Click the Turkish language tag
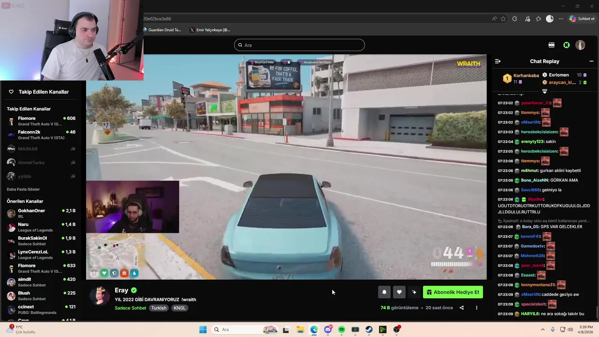Viewport: 599px width, 337px height. tap(159, 308)
